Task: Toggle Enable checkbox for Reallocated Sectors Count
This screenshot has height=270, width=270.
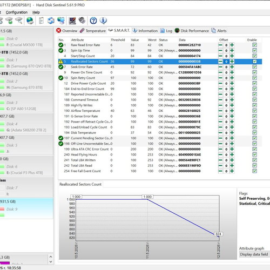Action: click(x=254, y=62)
